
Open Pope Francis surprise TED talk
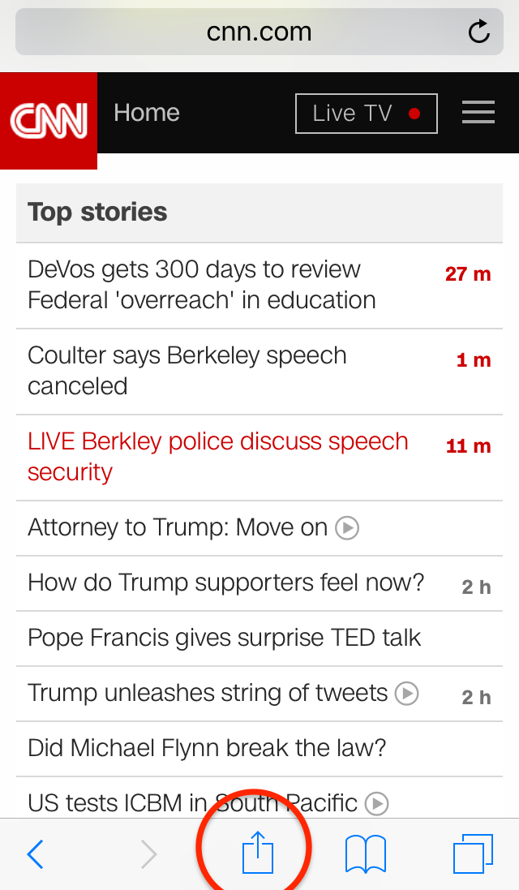259,638
